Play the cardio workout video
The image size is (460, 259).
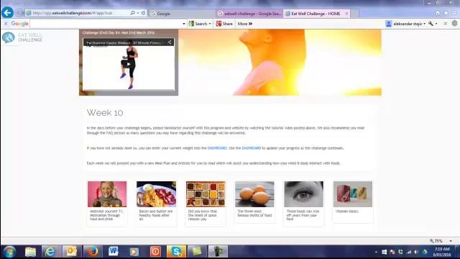[x=129, y=64]
